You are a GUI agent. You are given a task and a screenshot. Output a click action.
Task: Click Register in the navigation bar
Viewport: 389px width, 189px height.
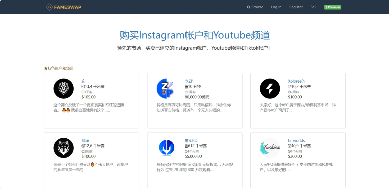click(x=296, y=7)
